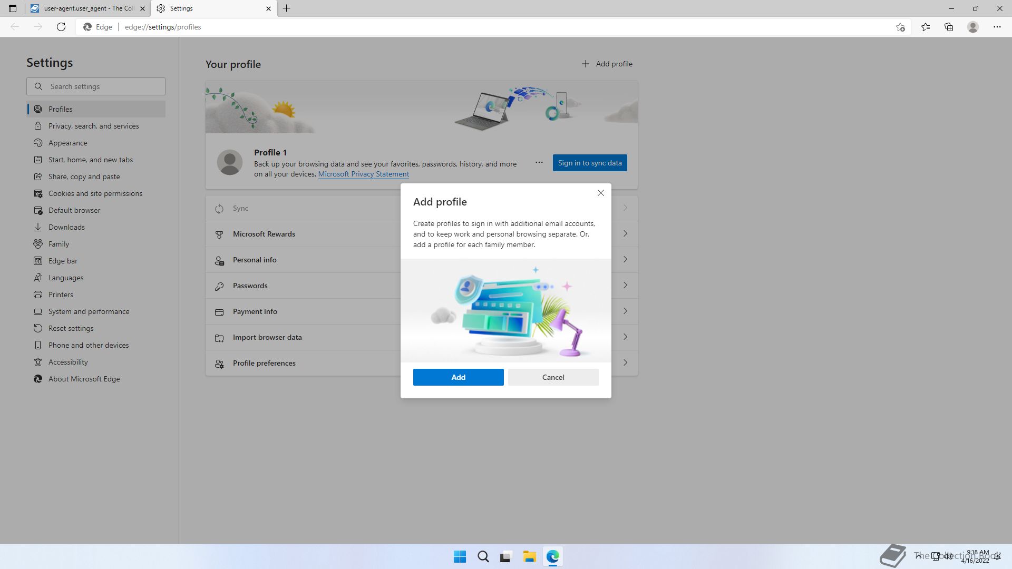Click add to favorites star icon
The width and height of the screenshot is (1012, 569).
(900, 27)
